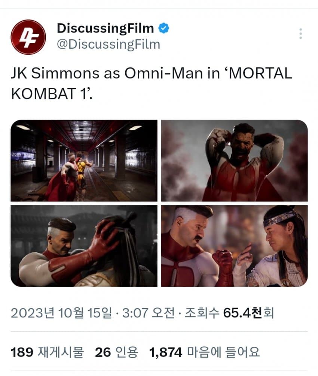Click the 조회수 label
This screenshot has height=376, width=318.
click(x=202, y=313)
